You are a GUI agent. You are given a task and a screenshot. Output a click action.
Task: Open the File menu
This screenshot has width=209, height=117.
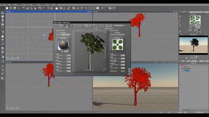pyautogui.click(x=2, y=5)
